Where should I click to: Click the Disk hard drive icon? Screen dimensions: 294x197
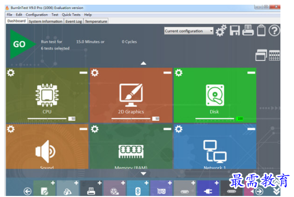215,95
